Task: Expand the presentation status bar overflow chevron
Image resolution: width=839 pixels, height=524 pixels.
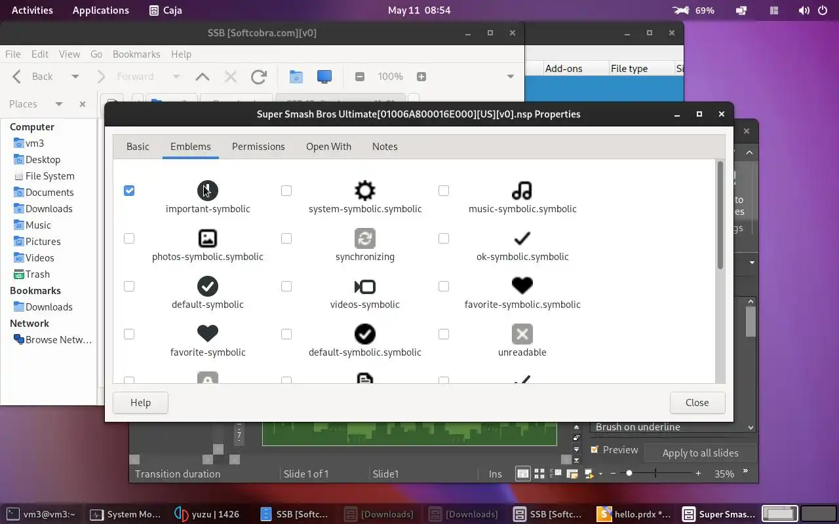Action: 745,472
